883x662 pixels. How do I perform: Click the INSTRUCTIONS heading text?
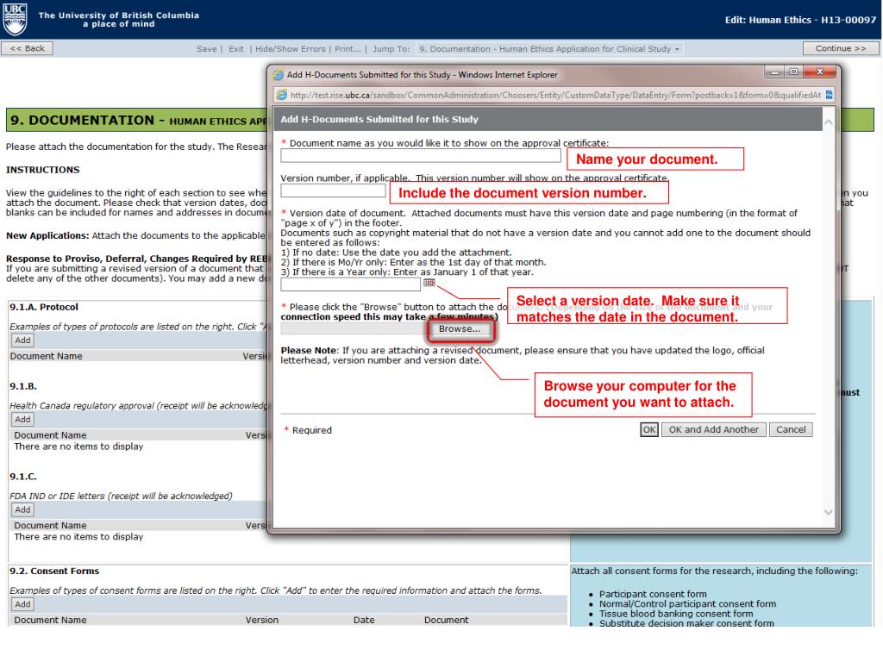point(43,170)
